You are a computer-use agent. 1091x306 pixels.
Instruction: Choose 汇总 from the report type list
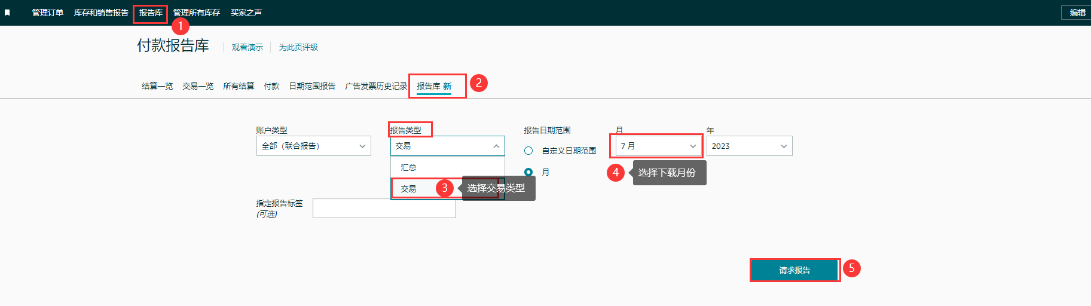pyautogui.click(x=409, y=167)
